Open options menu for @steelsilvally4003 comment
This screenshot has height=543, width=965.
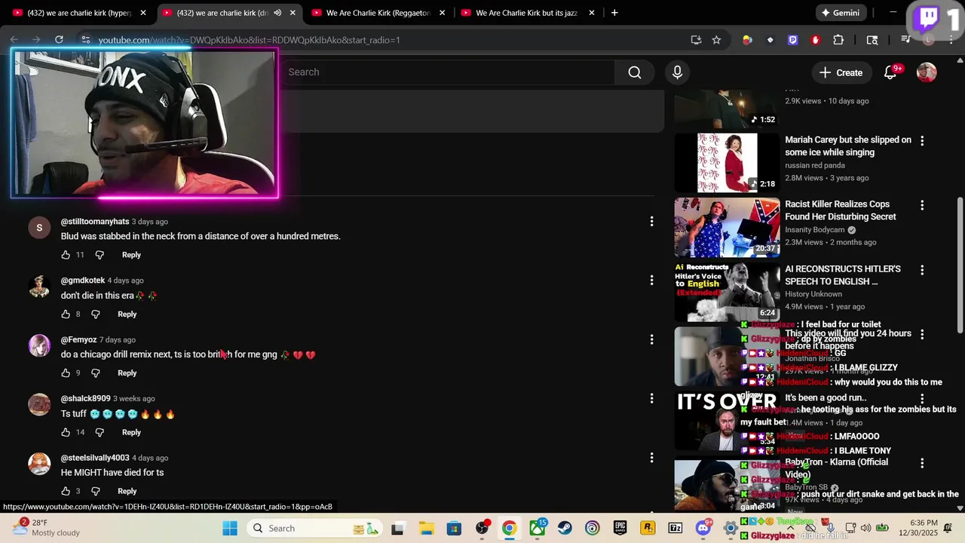coord(651,458)
